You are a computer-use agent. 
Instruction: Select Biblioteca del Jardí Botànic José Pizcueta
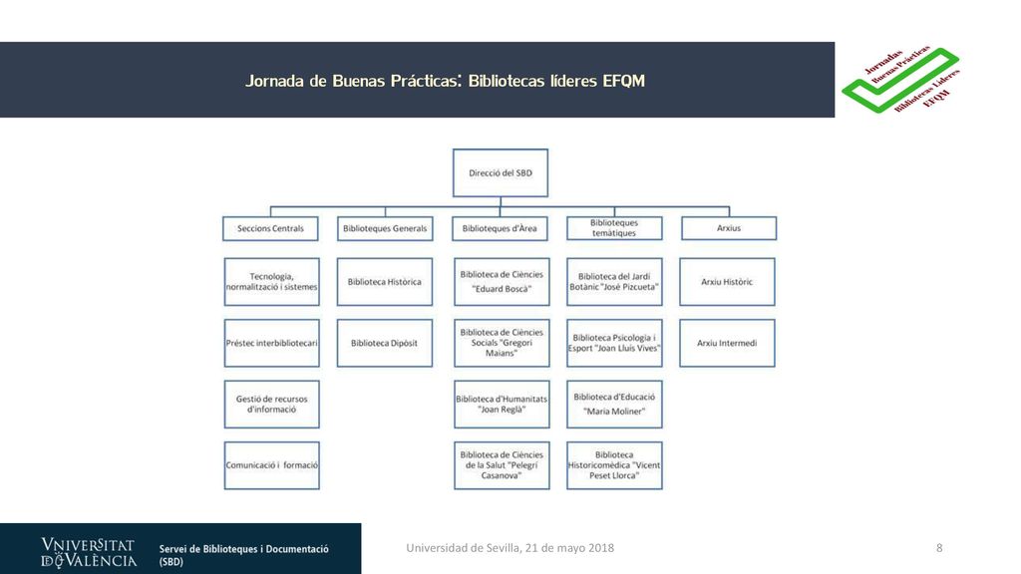614,282
